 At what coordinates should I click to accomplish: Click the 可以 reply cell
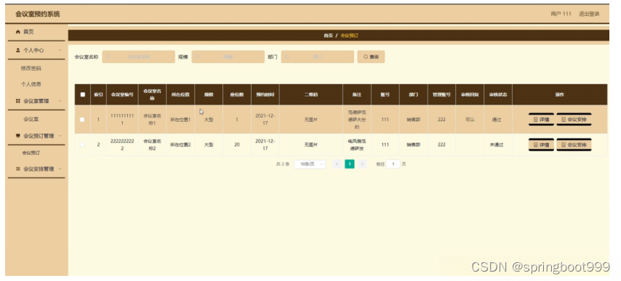click(x=470, y=119)
